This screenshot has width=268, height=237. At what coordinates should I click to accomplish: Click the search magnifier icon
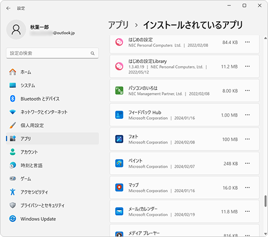point(93,53)
